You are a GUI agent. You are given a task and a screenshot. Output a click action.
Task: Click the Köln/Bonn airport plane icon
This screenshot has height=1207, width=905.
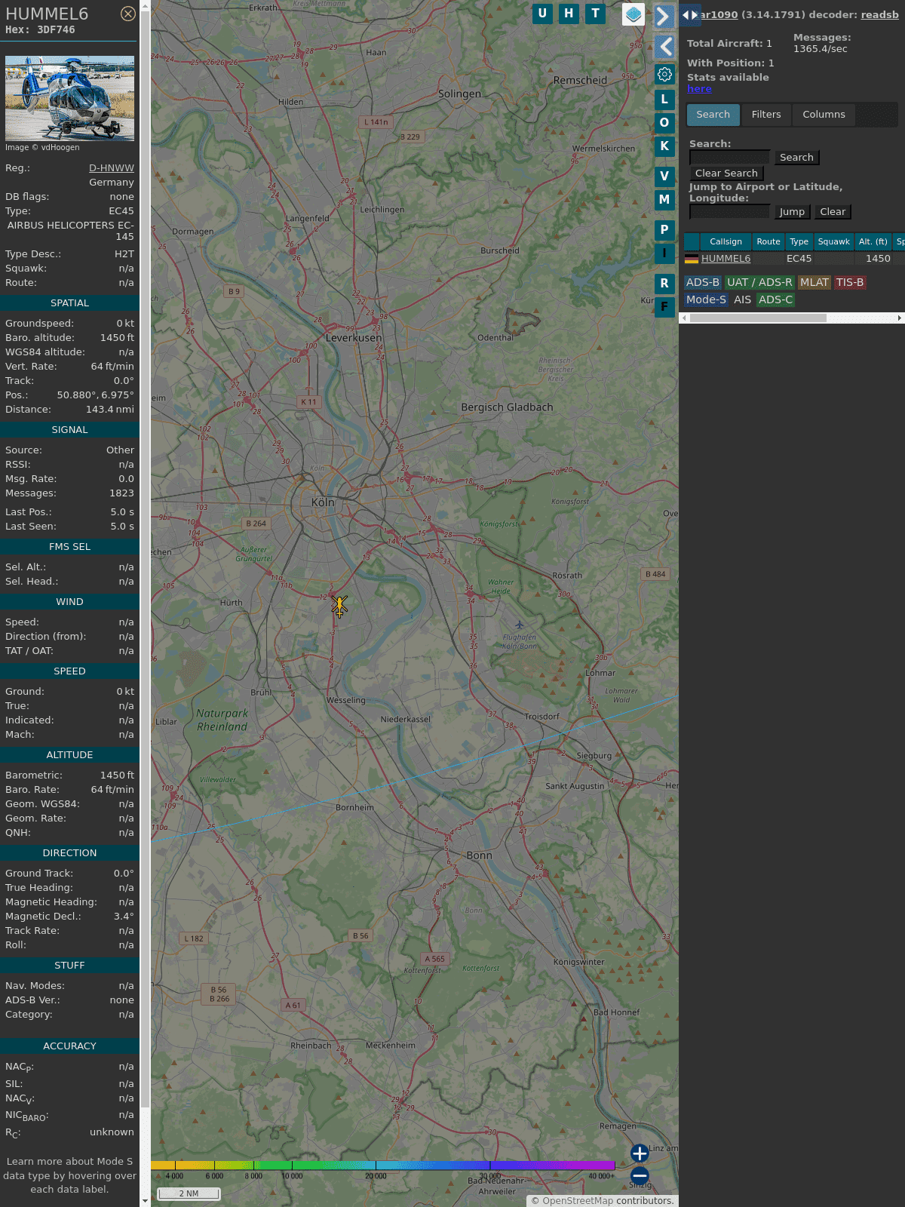click(x=519, y=625)
